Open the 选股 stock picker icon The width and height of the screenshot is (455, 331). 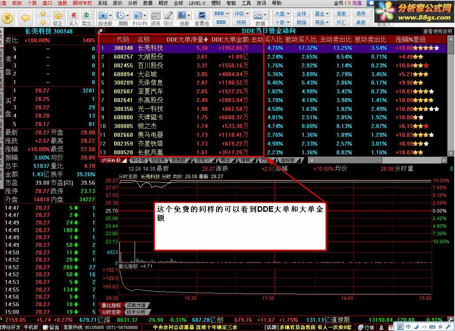(x=182, y=15)
